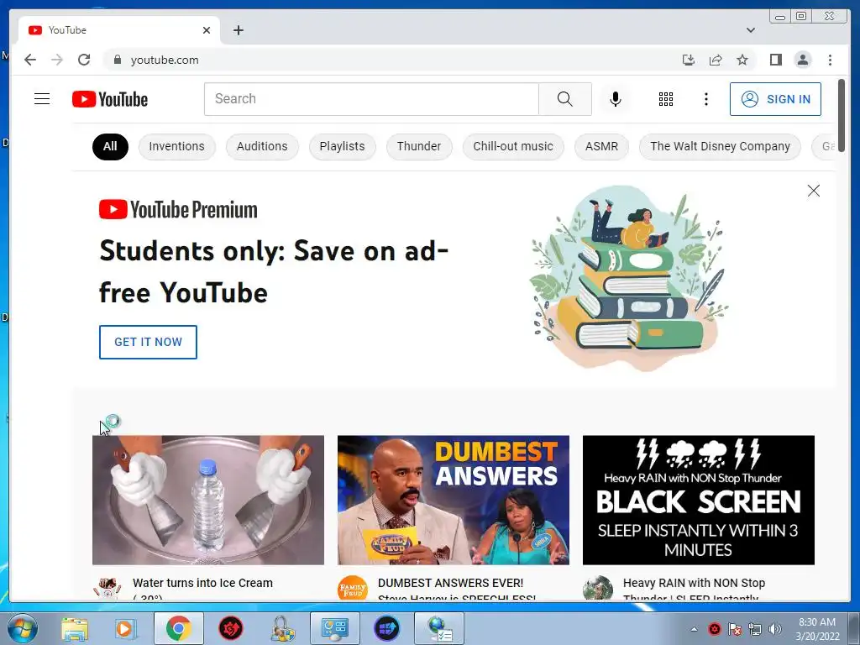Click the Chrome taskbar icon
This screenshot has height=645, width=860.
click(x=178, y=628)
